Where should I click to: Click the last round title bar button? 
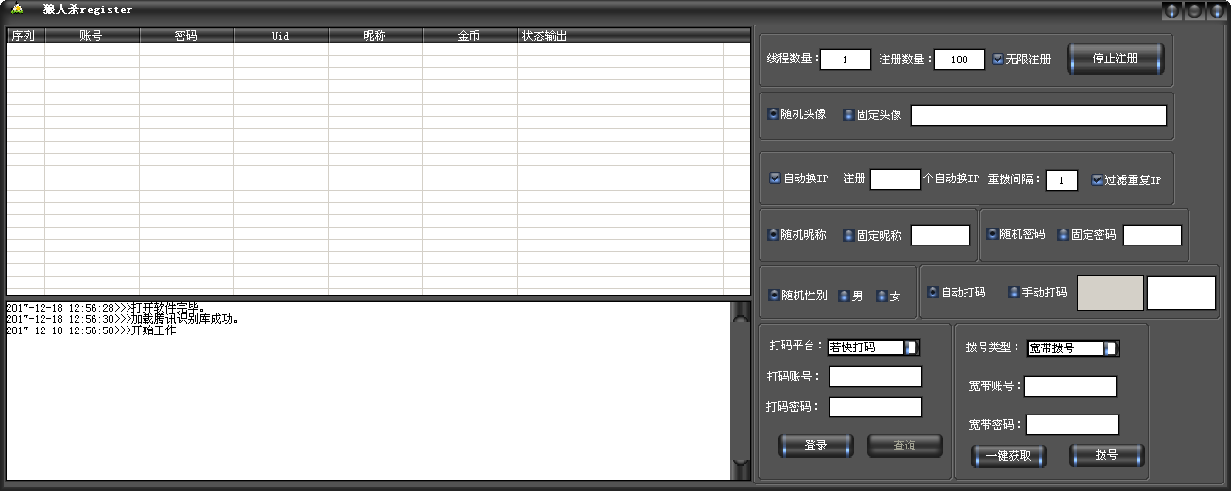click(x=1216, y=11)
